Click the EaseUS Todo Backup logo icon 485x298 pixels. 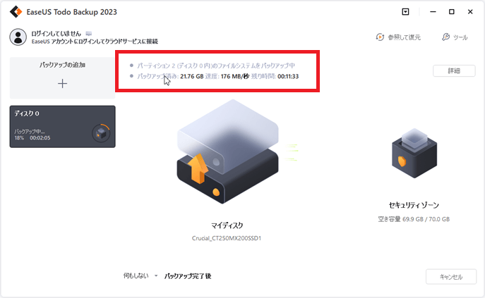(16, 12)
